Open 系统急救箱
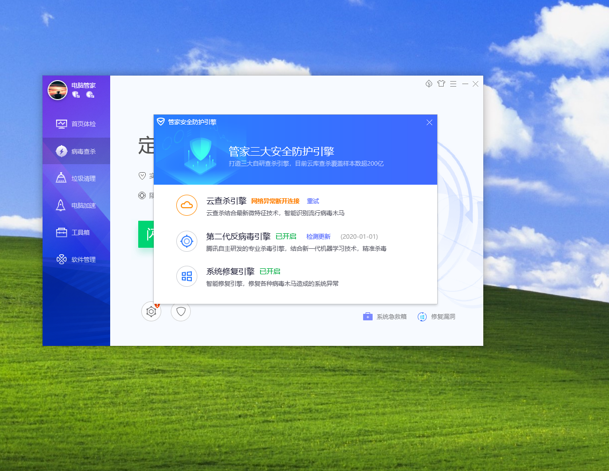 385,317
